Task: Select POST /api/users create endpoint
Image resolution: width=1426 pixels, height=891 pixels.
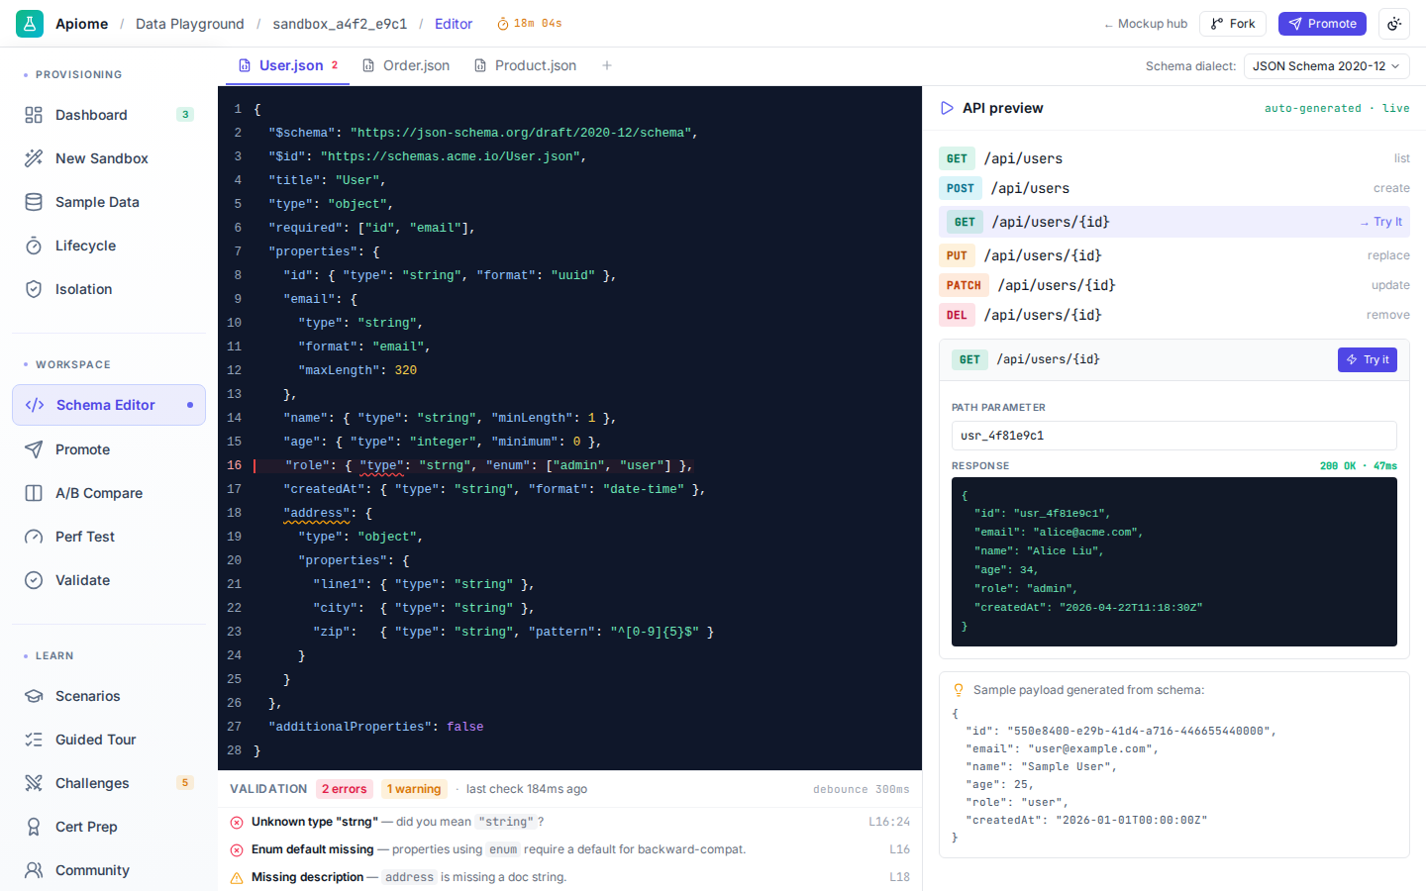Action: coord(1174,188)
